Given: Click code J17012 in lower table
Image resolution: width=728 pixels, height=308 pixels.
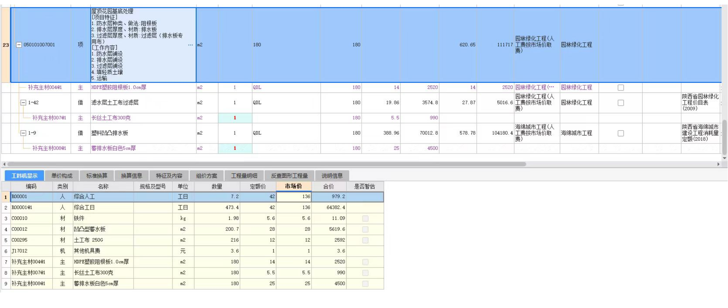Looking at the screenshot, I should coord(31,251).
